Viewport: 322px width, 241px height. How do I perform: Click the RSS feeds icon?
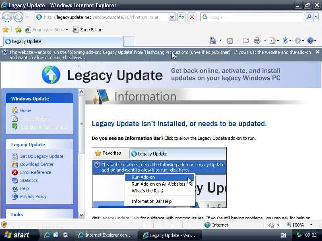tap(230, 41)
